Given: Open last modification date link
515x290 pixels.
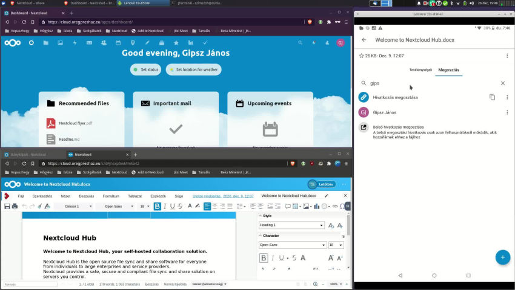Looking at the screenshot, I should (x=223, y=196).
